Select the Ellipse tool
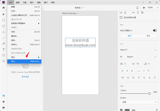This screenshot has width=160, height=111. click(3, 26)
